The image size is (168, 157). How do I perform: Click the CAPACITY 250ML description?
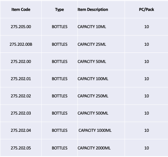(x=93, y=96)
